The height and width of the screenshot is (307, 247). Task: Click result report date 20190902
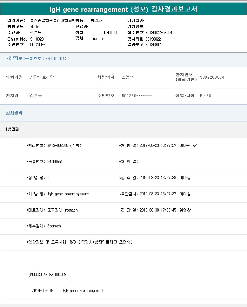click(x=153, y=44)
